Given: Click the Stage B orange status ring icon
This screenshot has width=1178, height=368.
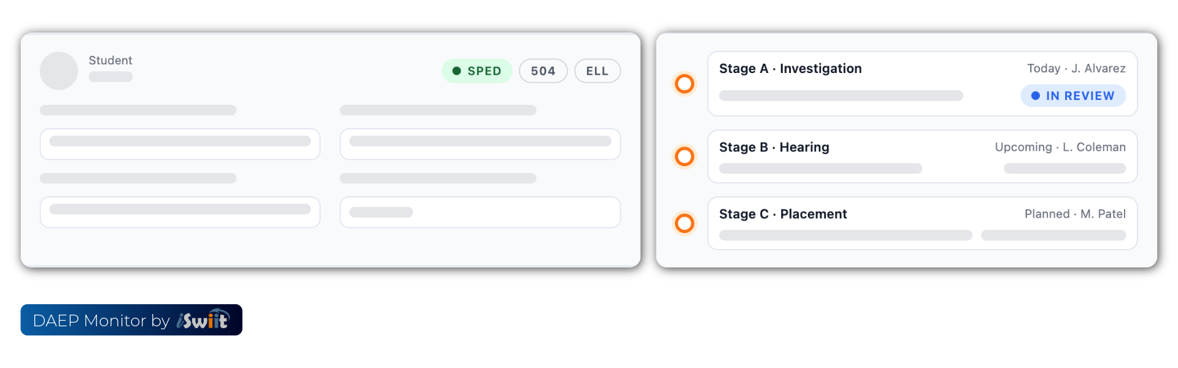Looking at the screenshot, I should coord(684,156).
